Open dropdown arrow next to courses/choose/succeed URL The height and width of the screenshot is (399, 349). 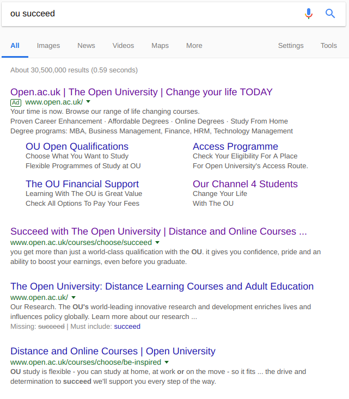[157, 242]
